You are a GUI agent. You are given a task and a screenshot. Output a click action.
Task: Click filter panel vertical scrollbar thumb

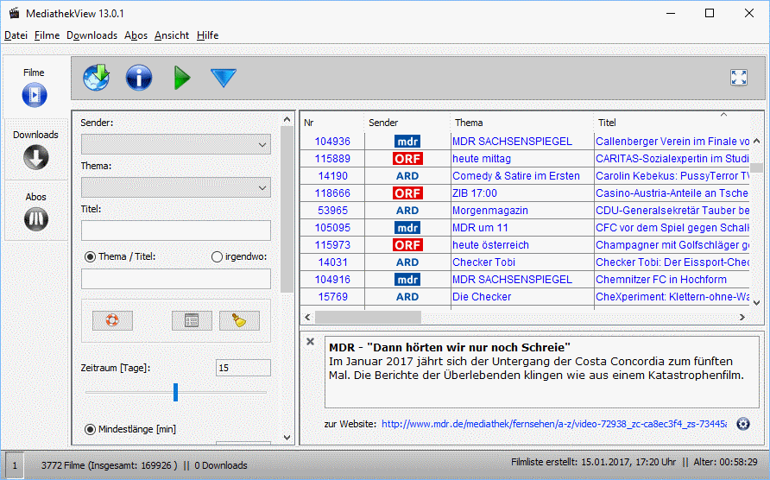287,209
